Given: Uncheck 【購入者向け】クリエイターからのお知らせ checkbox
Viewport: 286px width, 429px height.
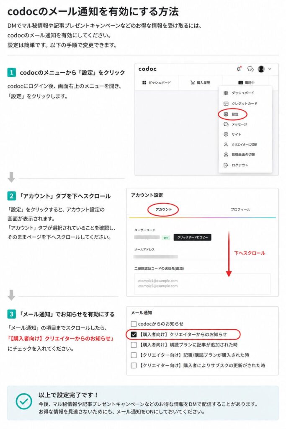Looking at the screenshot, I should [x=134, y=334].
